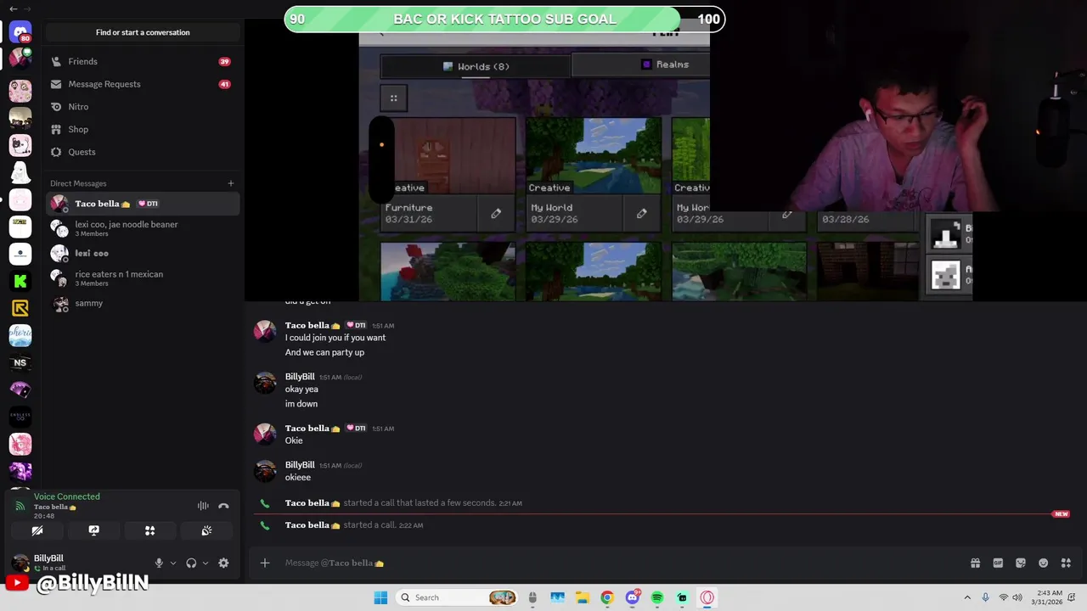
Task: Open Message Requests
Action: (x=143, y=84)
